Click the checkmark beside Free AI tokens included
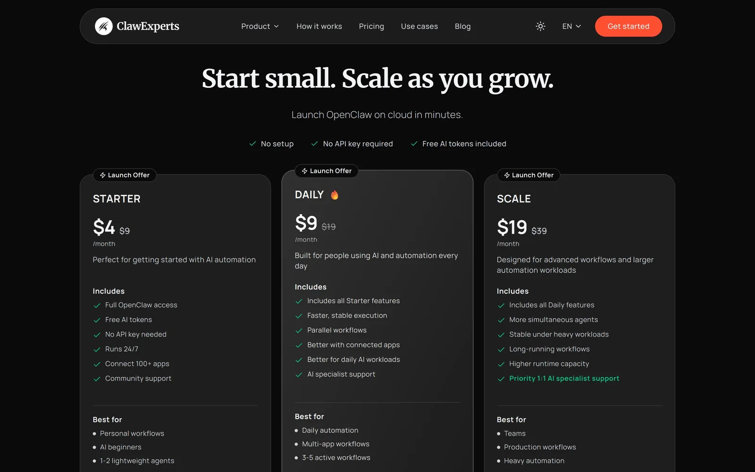Viewport: 755px width, 472px height. tap(414, 143)
